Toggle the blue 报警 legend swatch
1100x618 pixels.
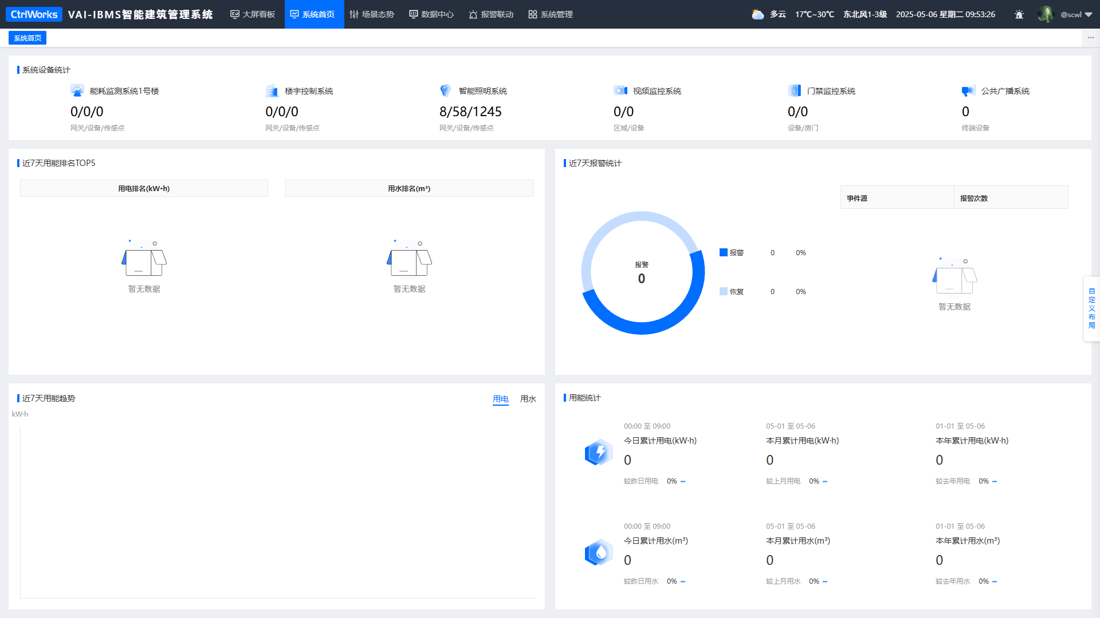[724, 252]
